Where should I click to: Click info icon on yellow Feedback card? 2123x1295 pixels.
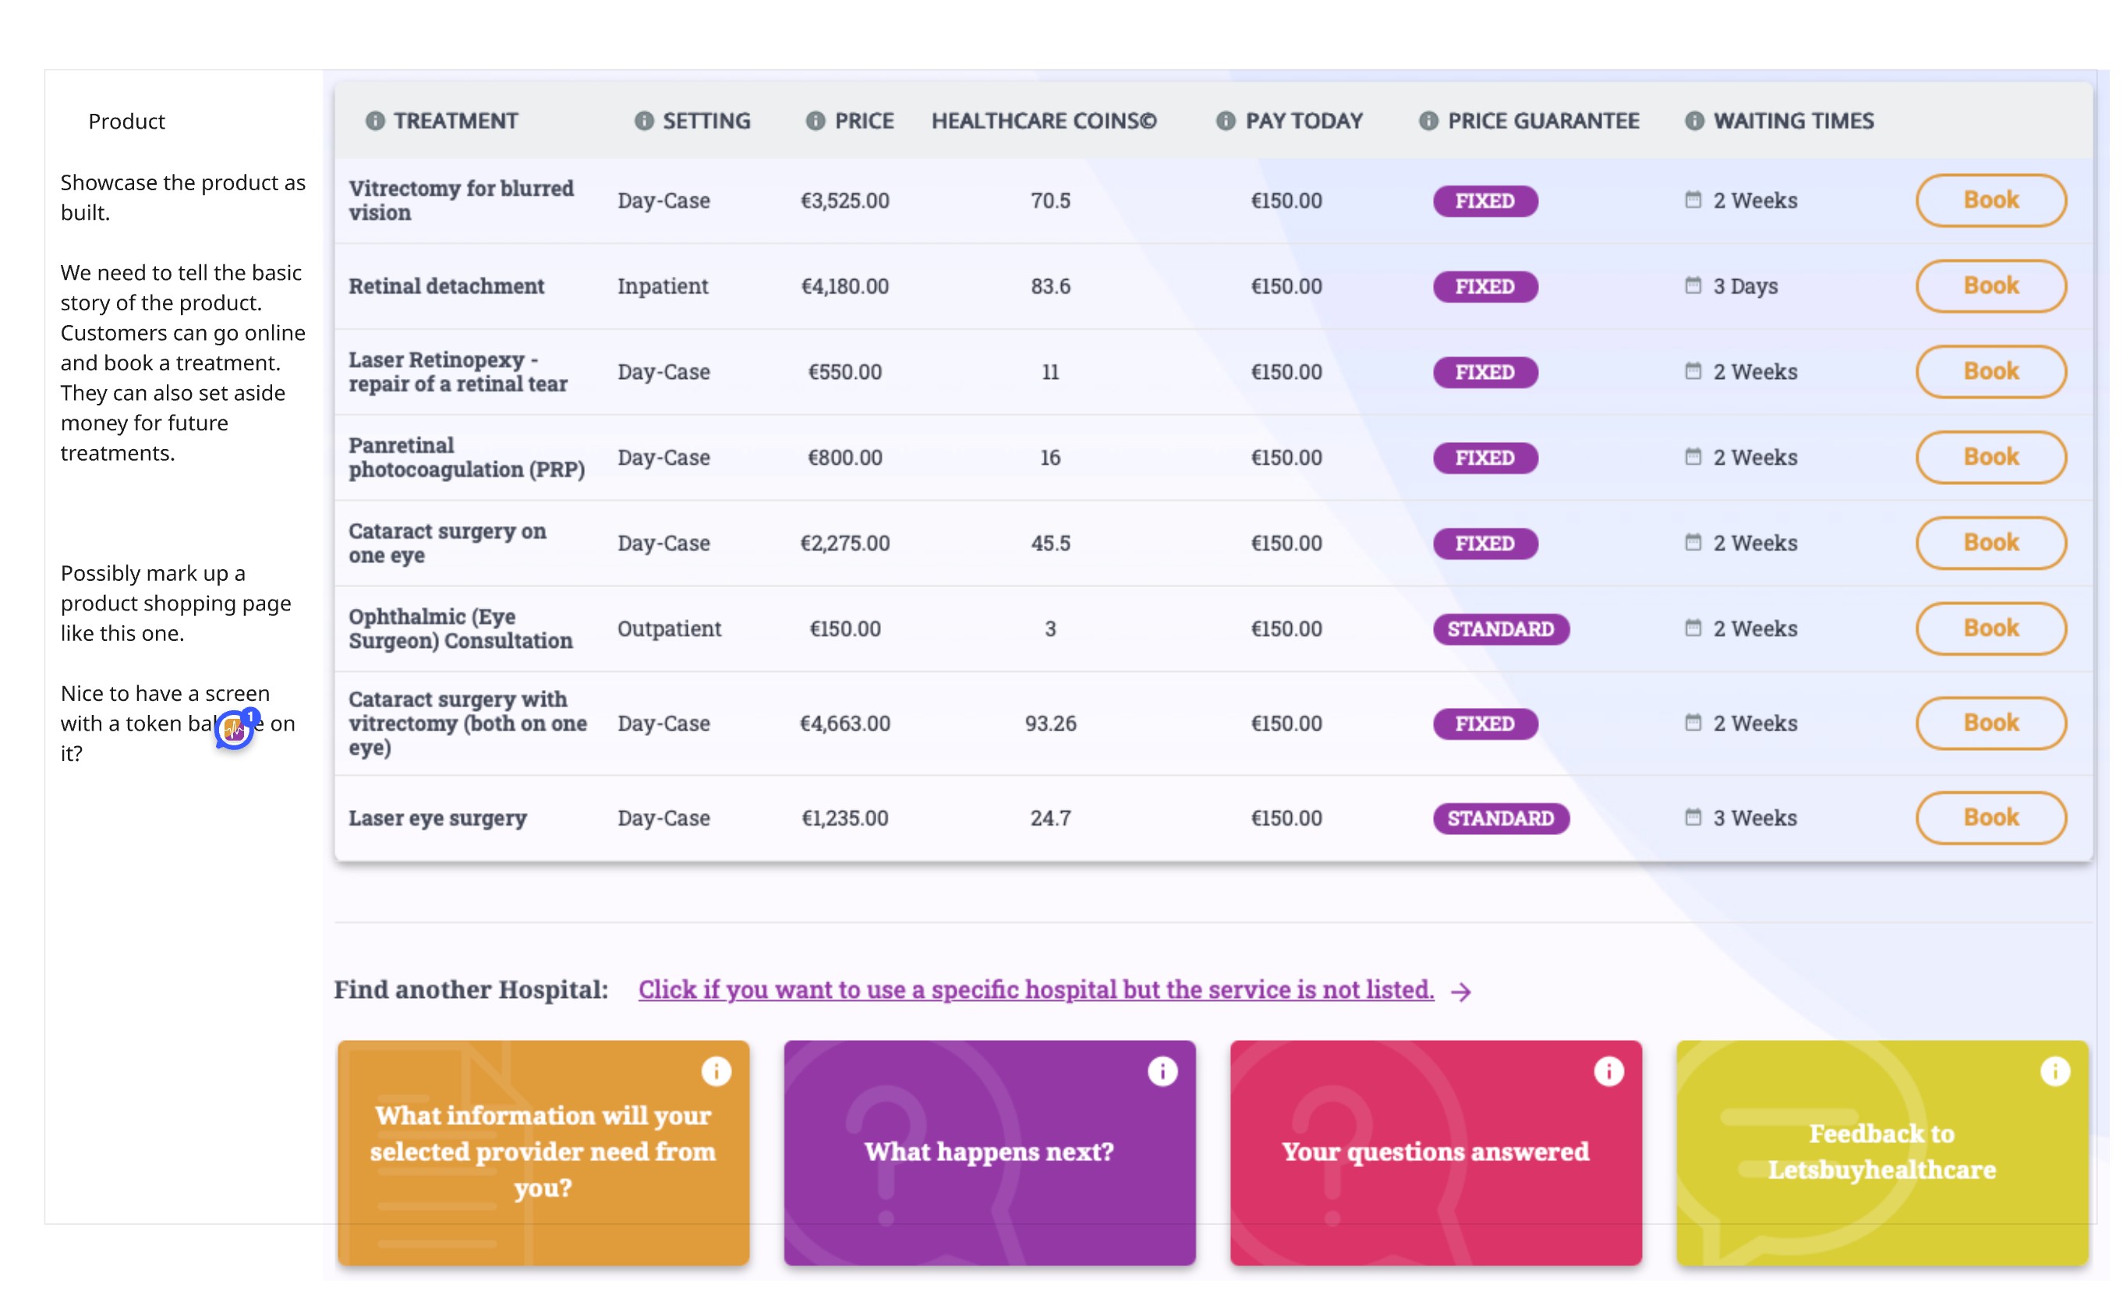(2055, 1071)
